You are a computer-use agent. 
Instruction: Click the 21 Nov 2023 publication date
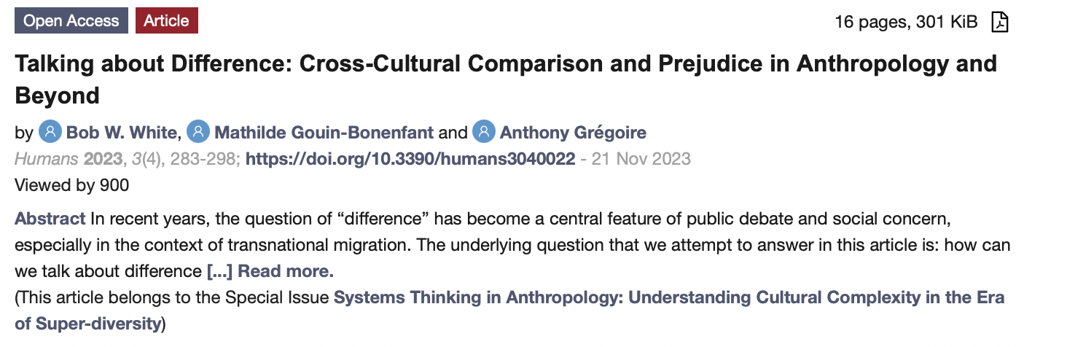point(640,158)
